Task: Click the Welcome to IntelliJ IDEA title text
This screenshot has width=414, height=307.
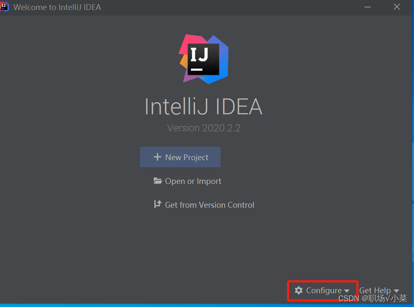Action: pyautogui.click(x=57, y=7)
